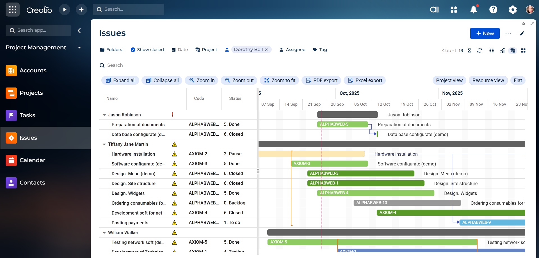Click the refresh data icon
The image size is (539, 258).
click(x=479, y=50)
